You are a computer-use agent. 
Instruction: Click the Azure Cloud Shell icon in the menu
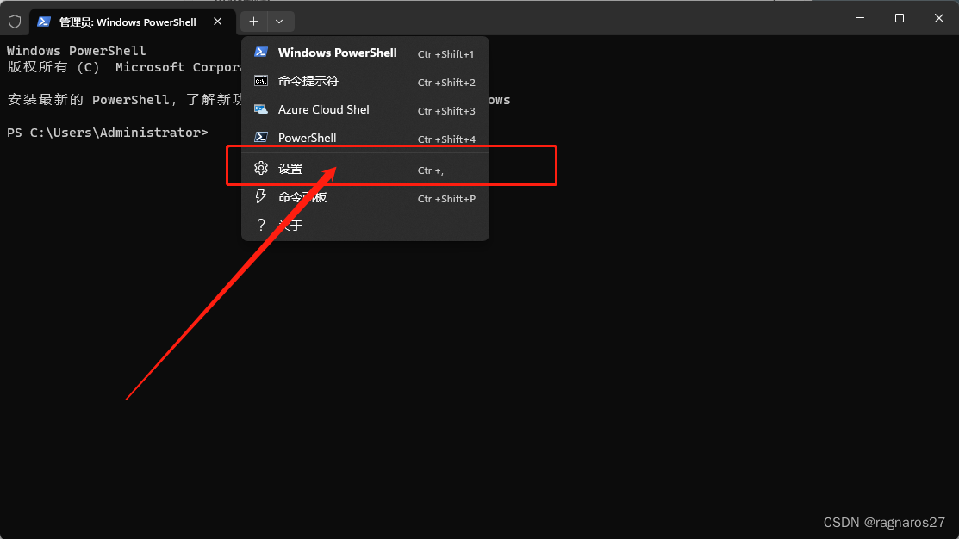pyautogui.click(x=261, y=109)
